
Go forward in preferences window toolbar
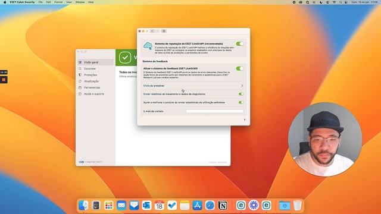[x=157, y=31]
